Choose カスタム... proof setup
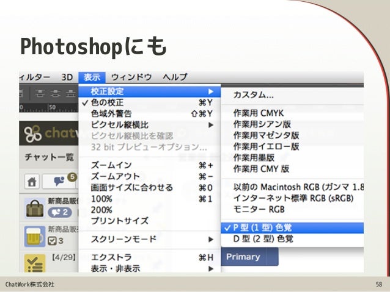The height and width of the screenshot is (292, 390). tap(292, 95)
